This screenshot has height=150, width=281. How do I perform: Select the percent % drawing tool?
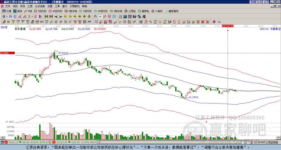(x=151, y=22)
